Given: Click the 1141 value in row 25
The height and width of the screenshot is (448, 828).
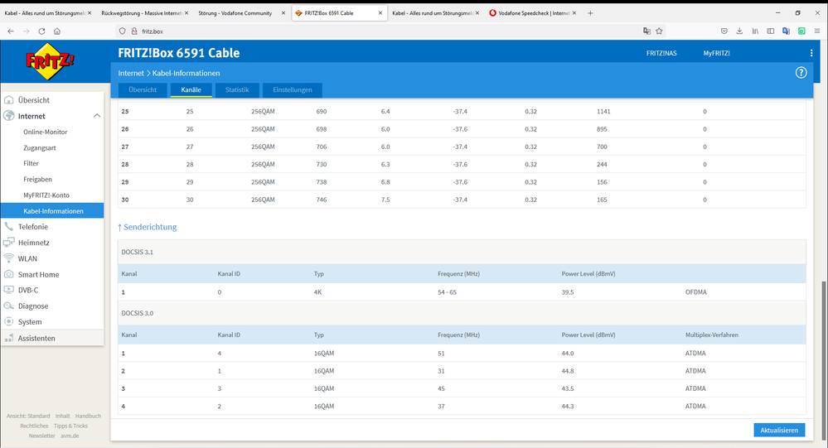Looking at the screenshot, I should click(x=603, y=111).
